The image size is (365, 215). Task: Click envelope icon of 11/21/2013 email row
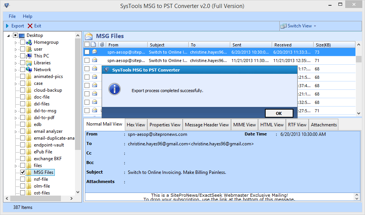click(x=94, y=60)
